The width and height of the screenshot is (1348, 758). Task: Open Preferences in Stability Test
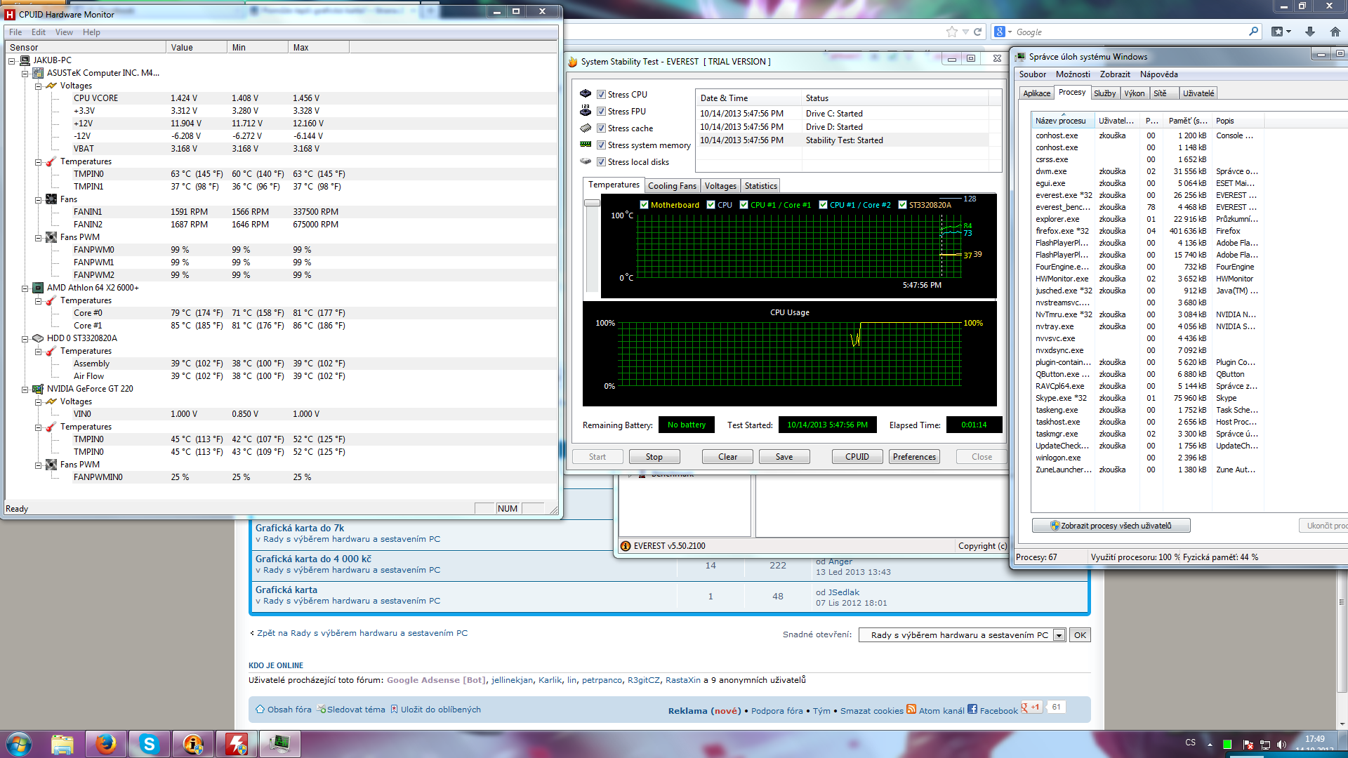click(914, 457)
